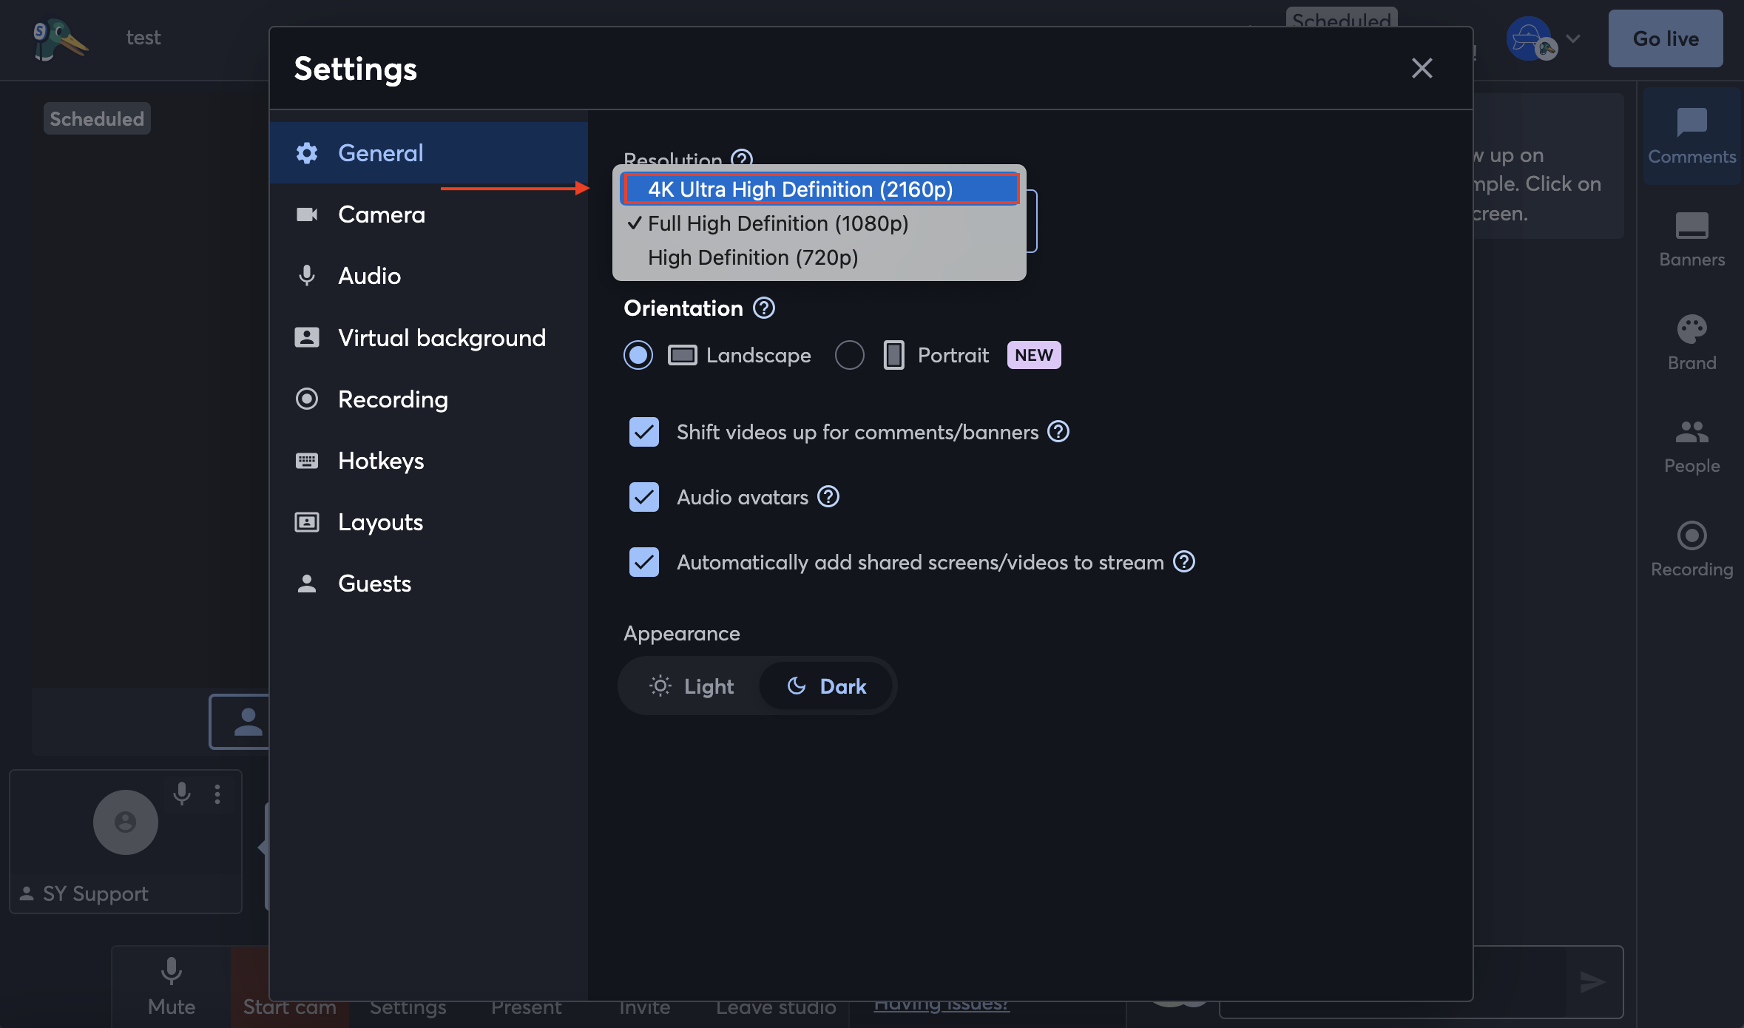Click the SY Support avatar circle
1744x1028 pixels.
125,822
